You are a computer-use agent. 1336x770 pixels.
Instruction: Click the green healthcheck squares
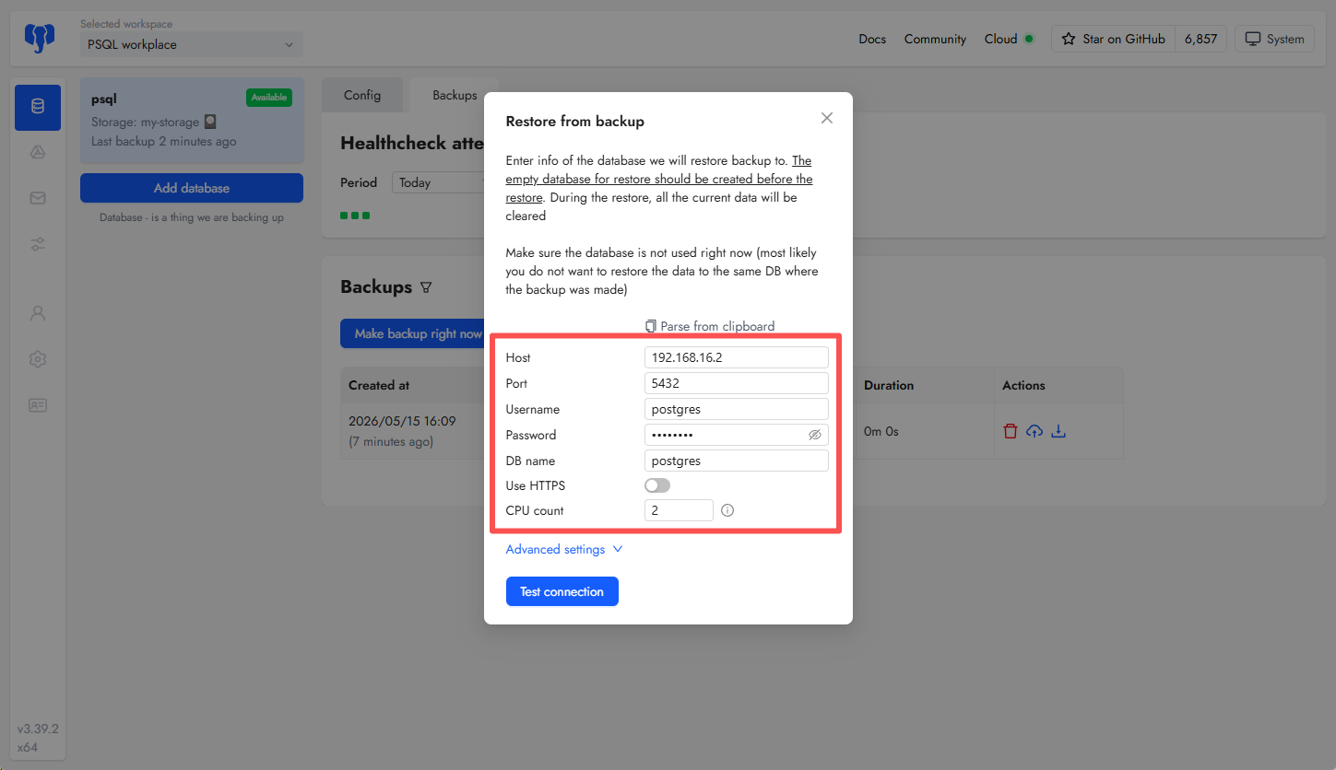click(355, 216)
